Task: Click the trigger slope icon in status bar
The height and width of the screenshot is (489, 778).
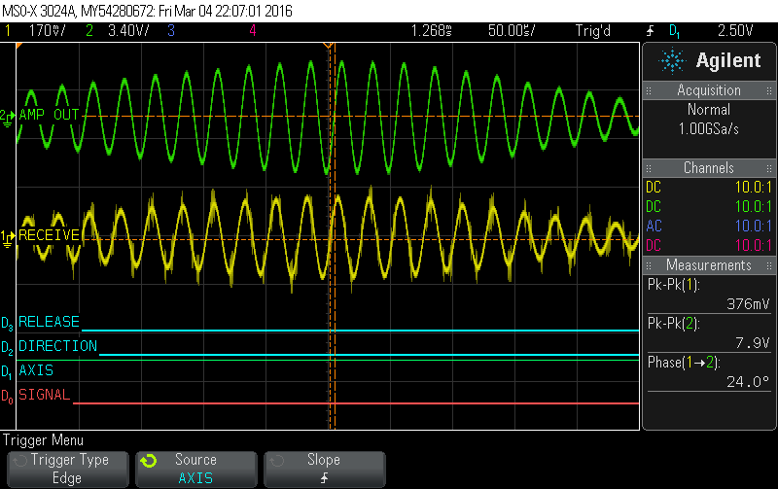Action: [x=649, y=30]
